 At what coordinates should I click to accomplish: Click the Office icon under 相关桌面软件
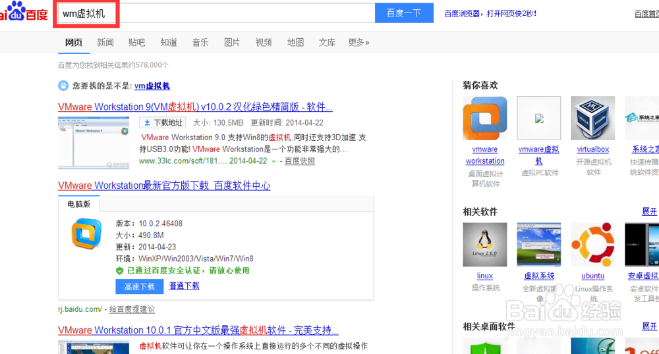coord(642,346)
